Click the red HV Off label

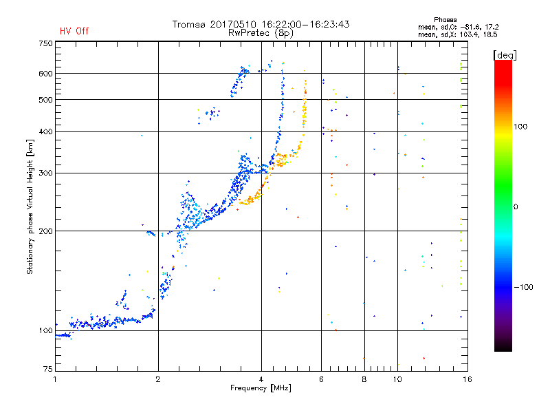pos(74,31)
